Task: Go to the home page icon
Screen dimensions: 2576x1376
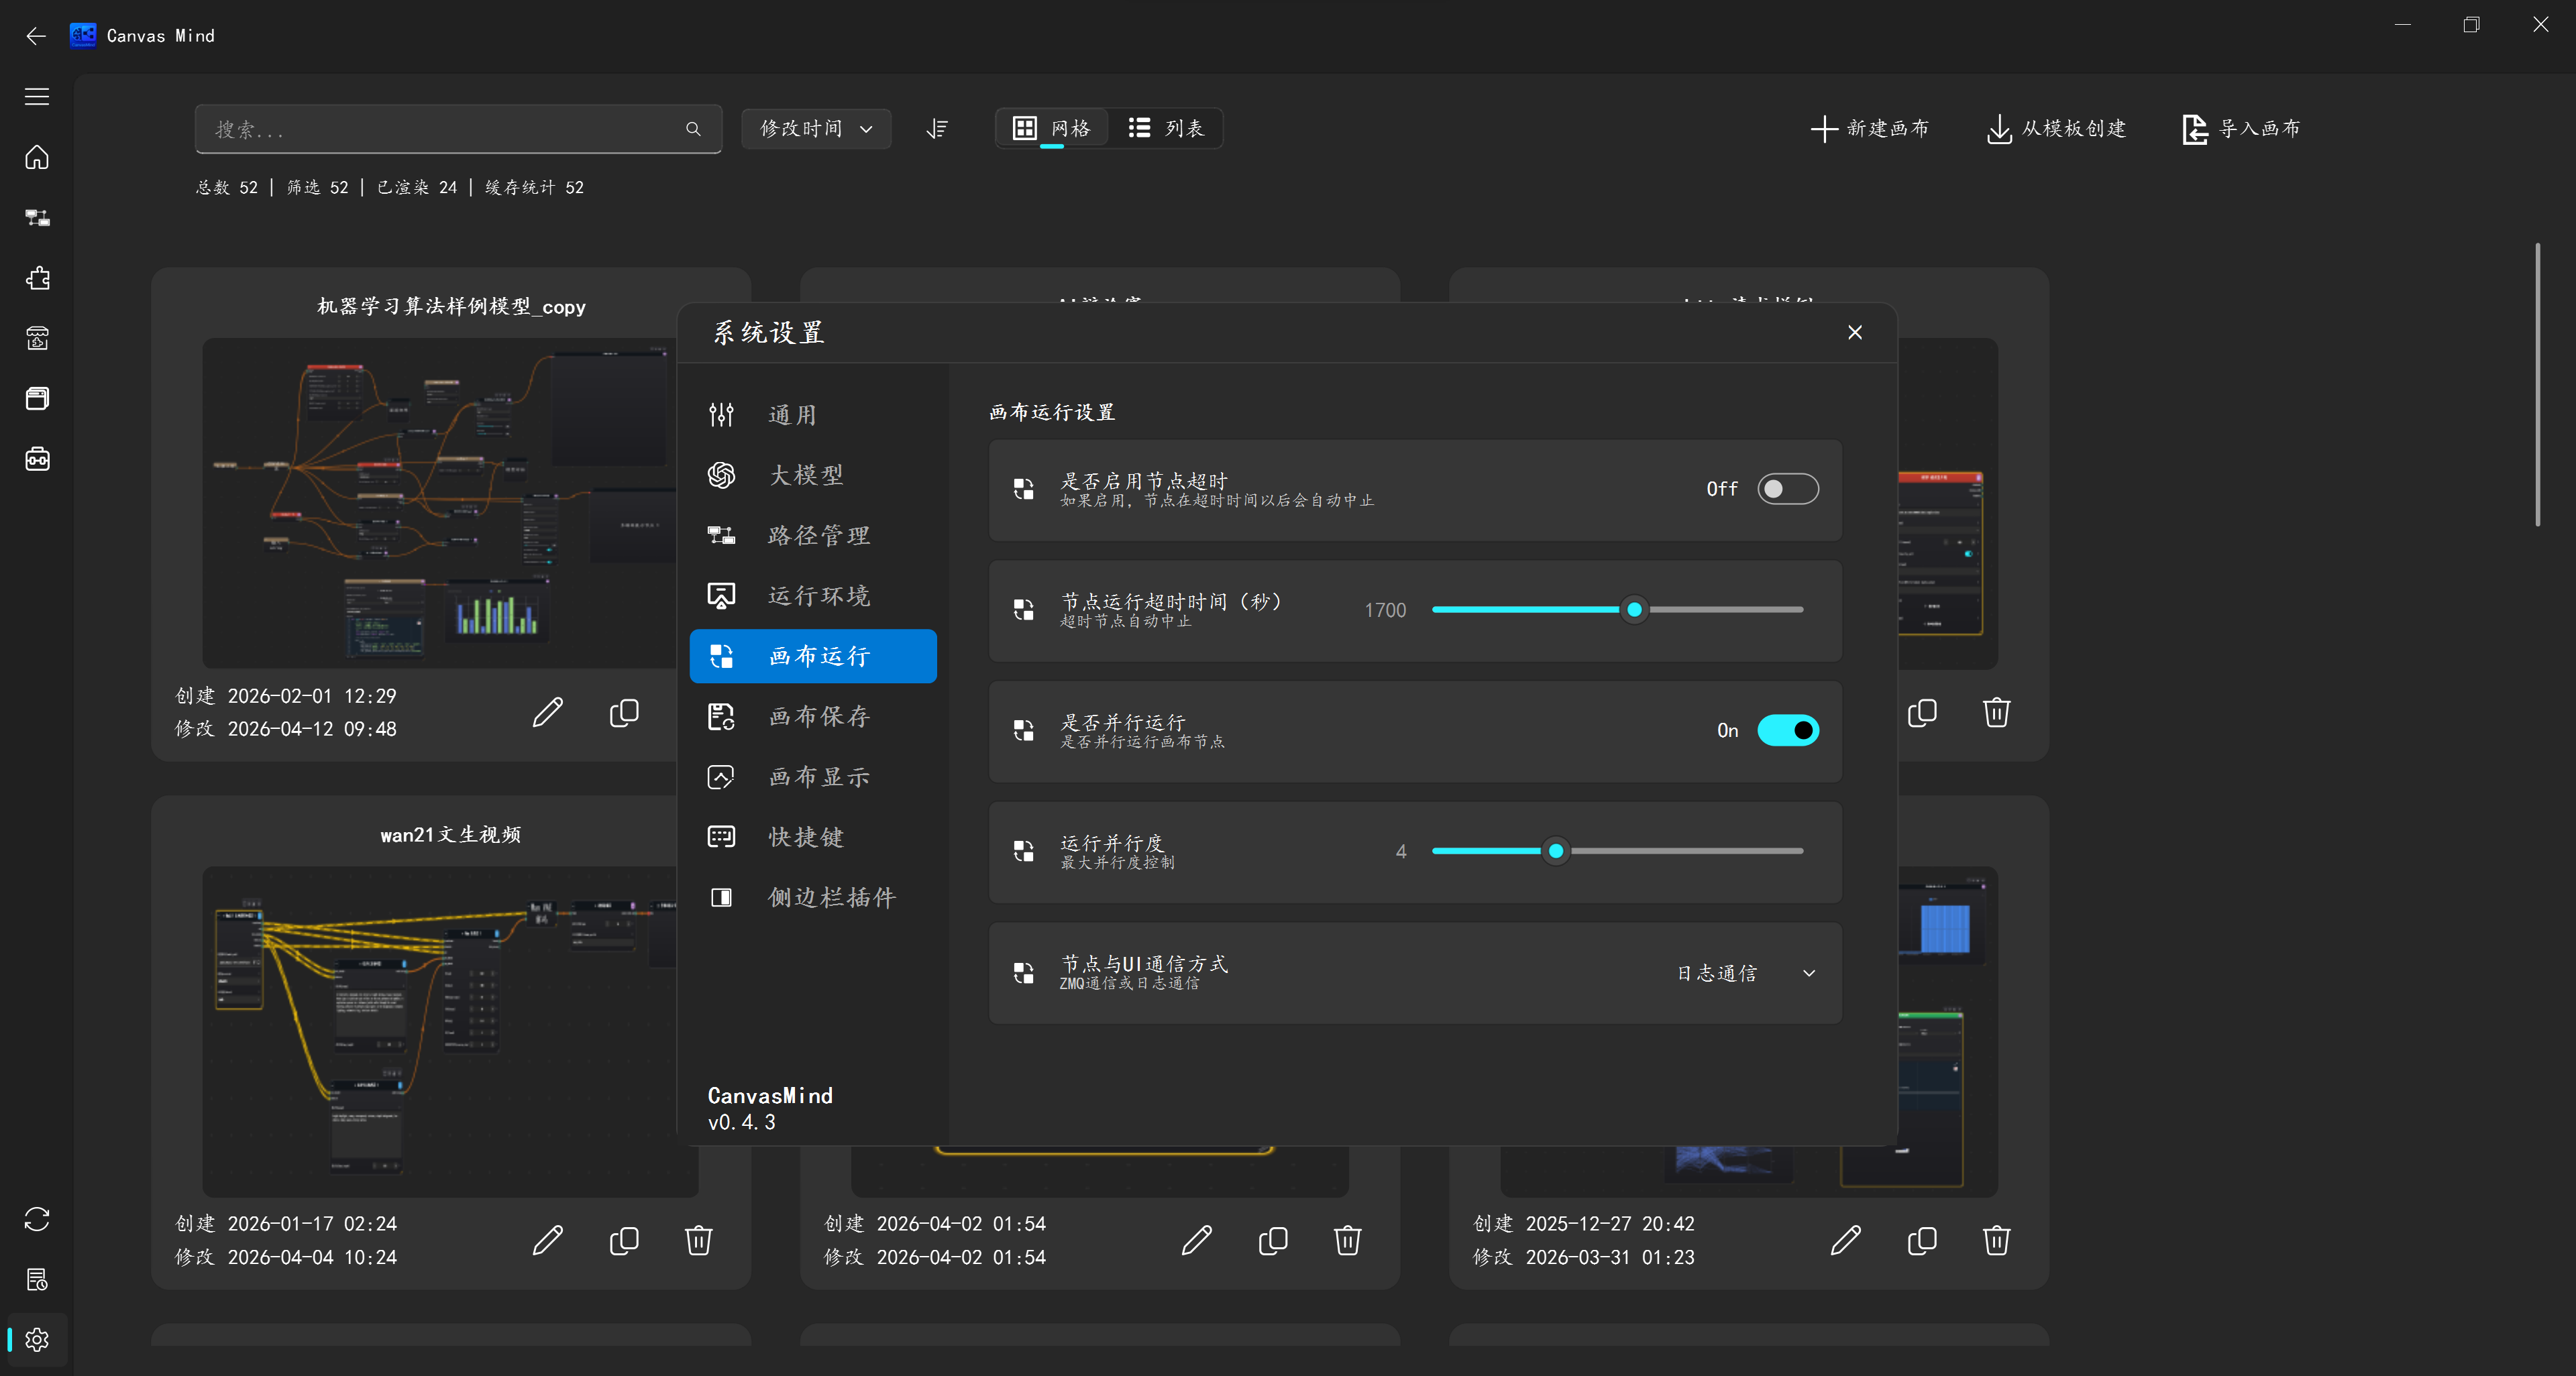Action: (37, 157)
